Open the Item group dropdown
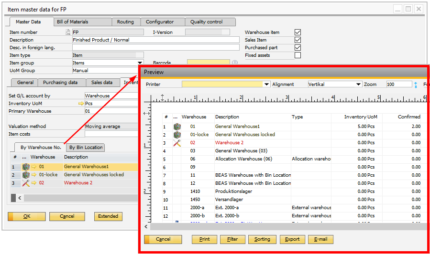 pyautogui.click(x=140, y=63)
